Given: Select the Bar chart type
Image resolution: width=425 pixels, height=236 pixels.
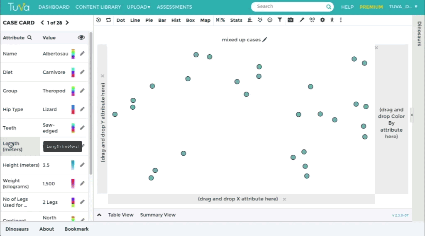Looking at the screenshot, I should pos(162,20).
